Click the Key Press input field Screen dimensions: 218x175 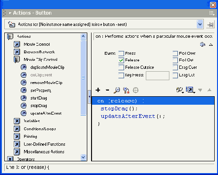click(x=158, y=75)
